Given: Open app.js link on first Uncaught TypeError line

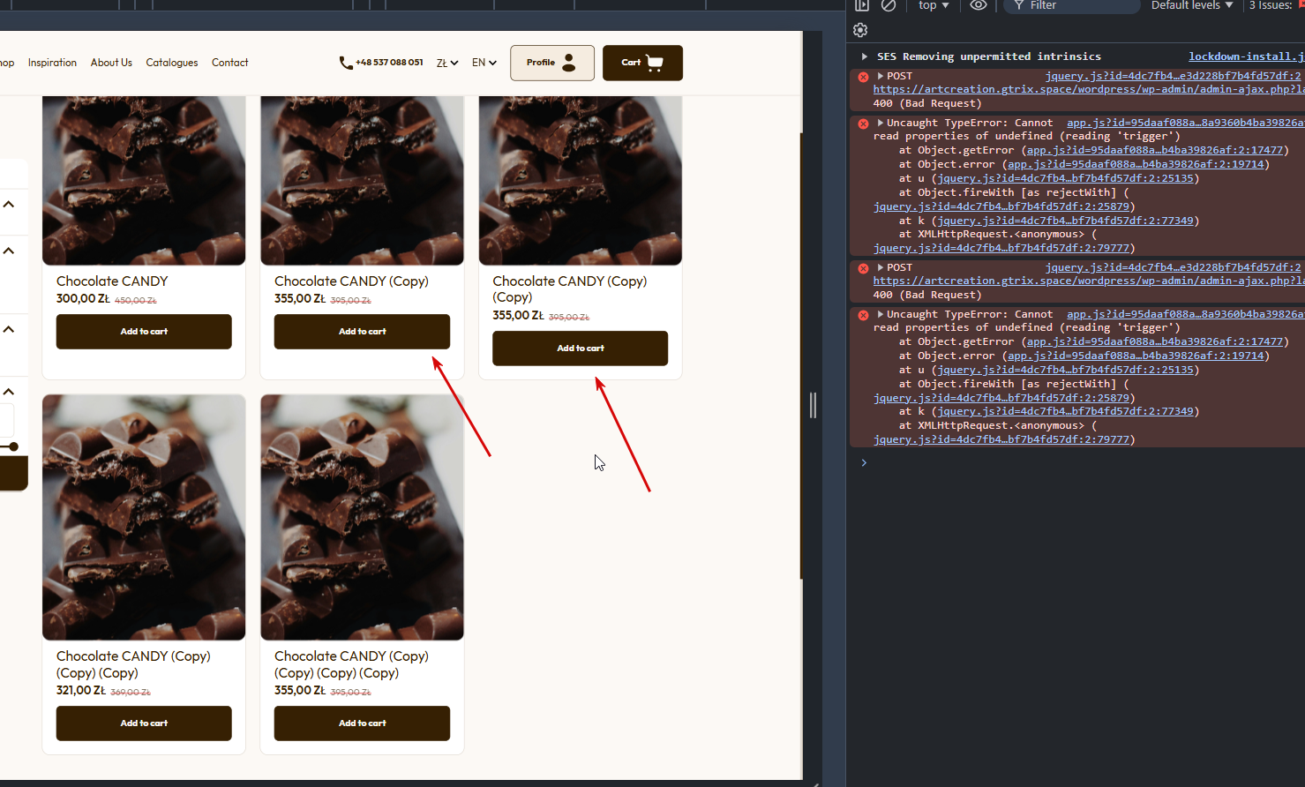Looking at the screenshot, I should tap(1185, 124).
